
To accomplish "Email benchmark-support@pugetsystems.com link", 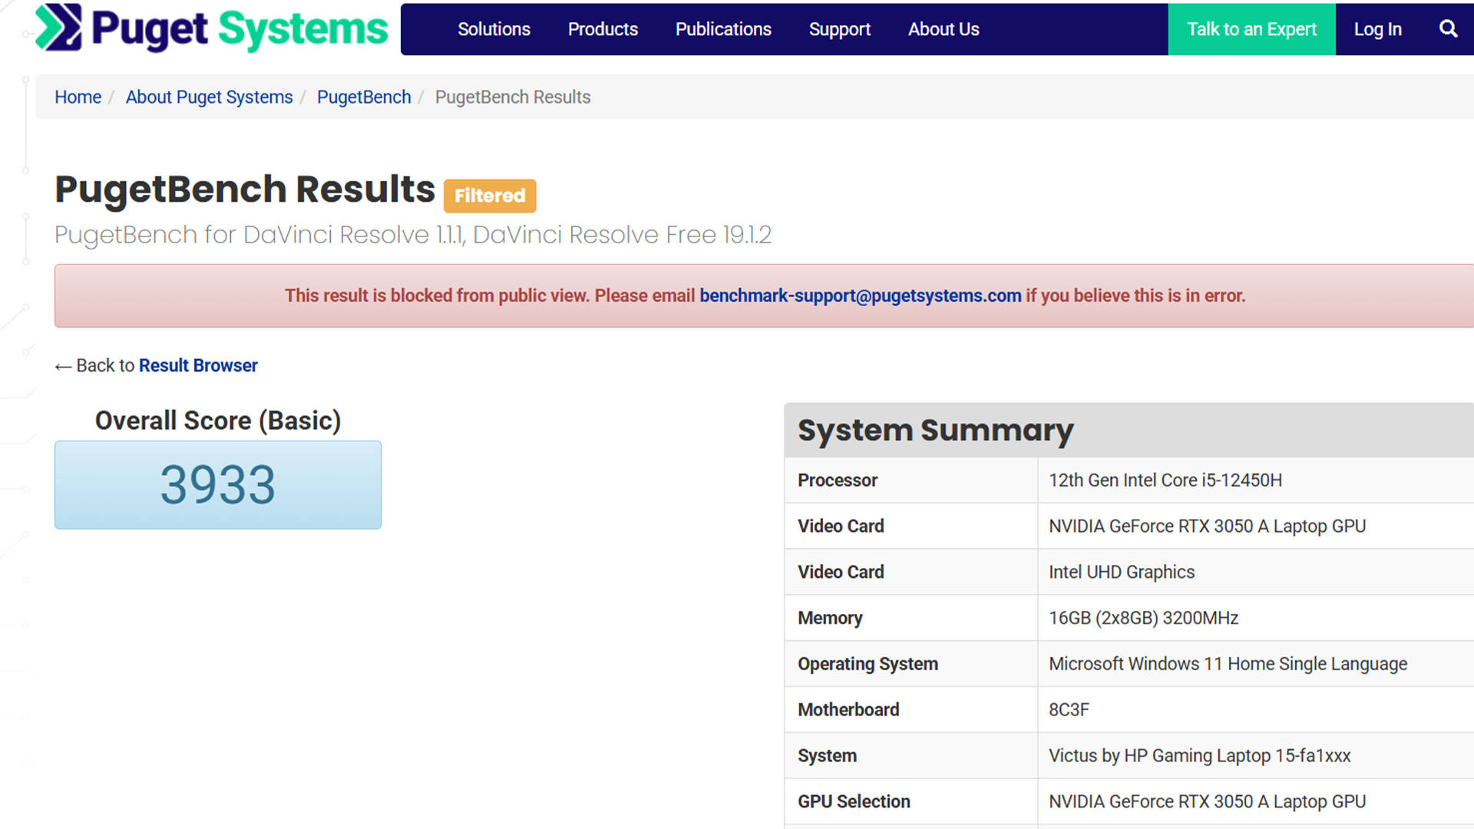I will (860, 296).
